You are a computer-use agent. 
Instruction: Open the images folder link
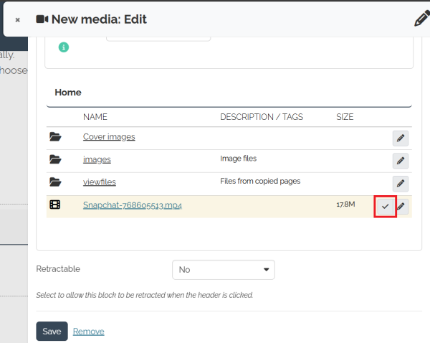[97, 160]
